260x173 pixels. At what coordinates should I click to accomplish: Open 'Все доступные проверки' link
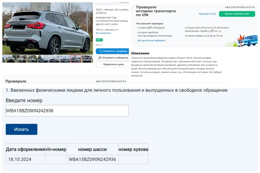pos(151,40)
